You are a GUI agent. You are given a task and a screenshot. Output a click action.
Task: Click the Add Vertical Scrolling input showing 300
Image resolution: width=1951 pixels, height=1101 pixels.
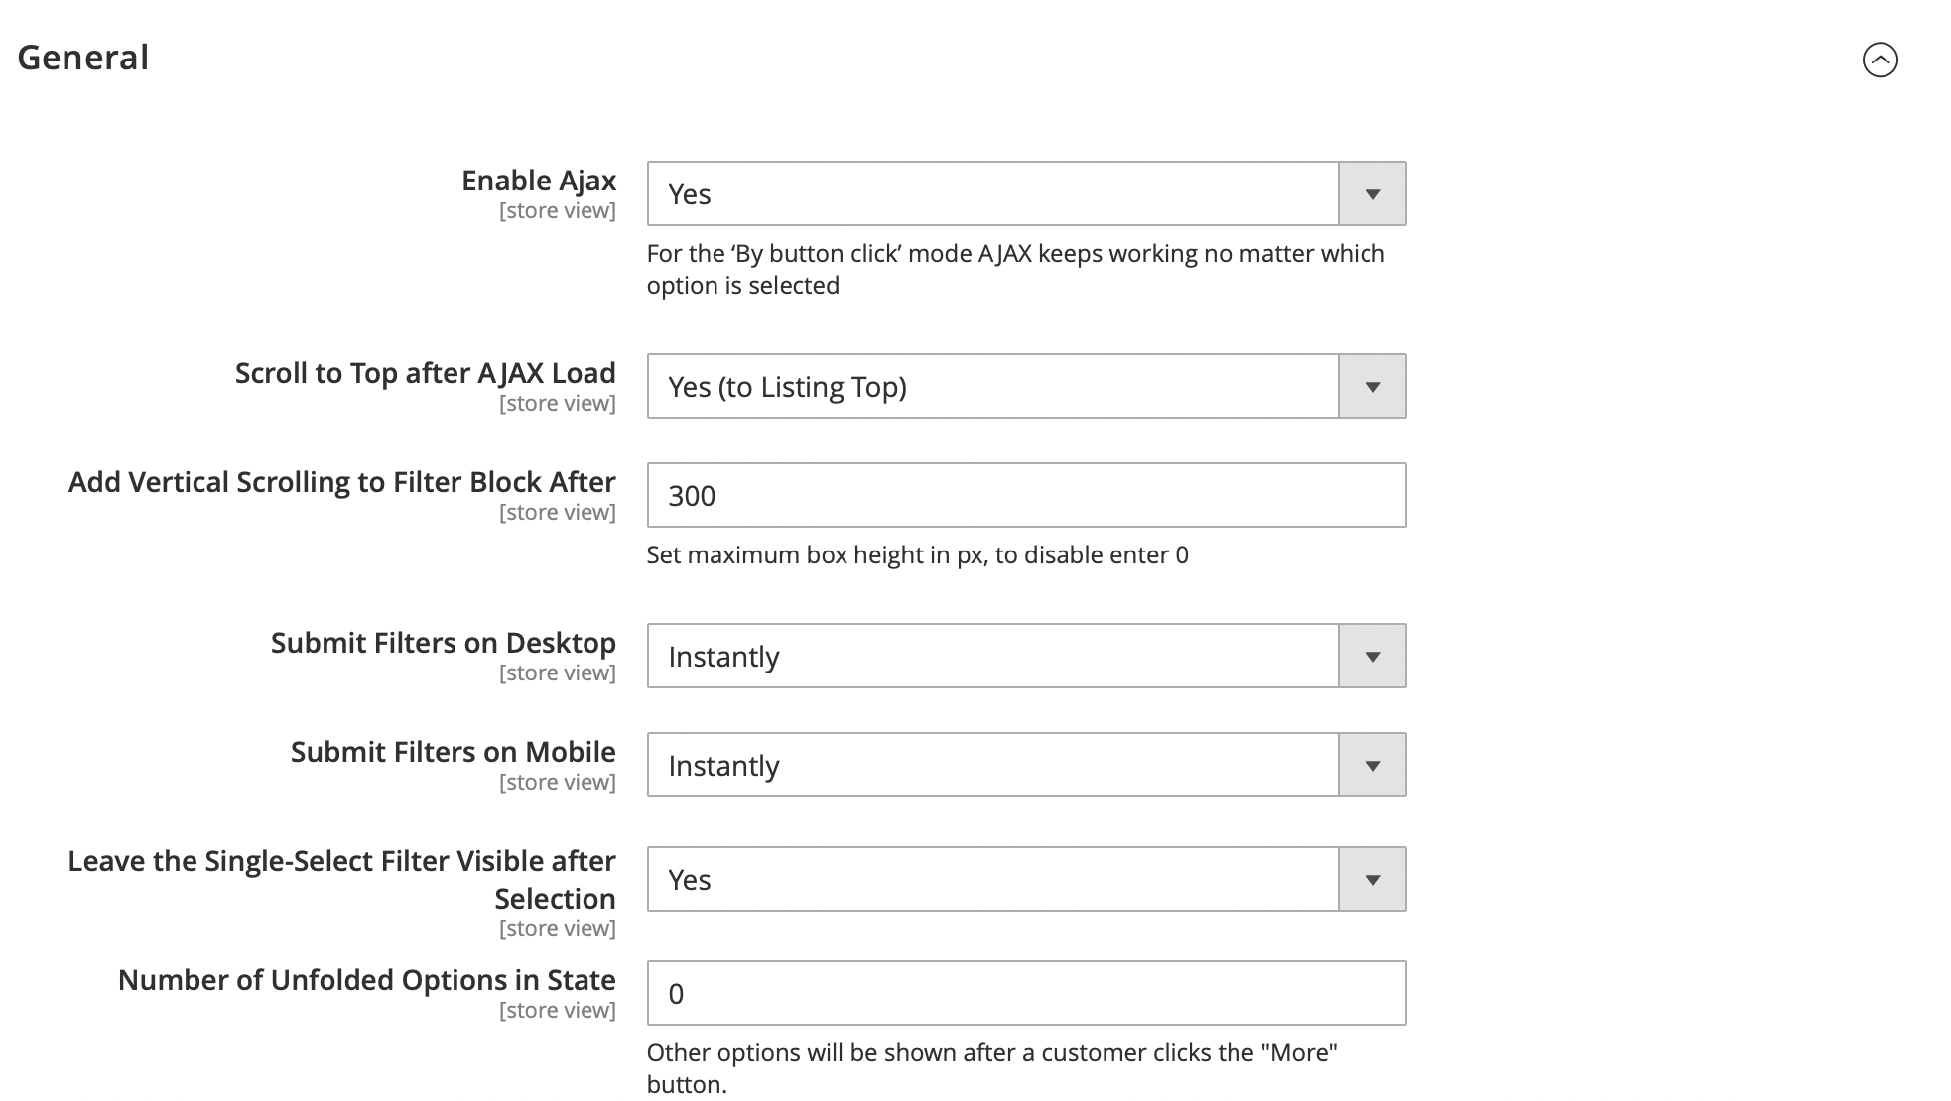tap(1026, 495)
